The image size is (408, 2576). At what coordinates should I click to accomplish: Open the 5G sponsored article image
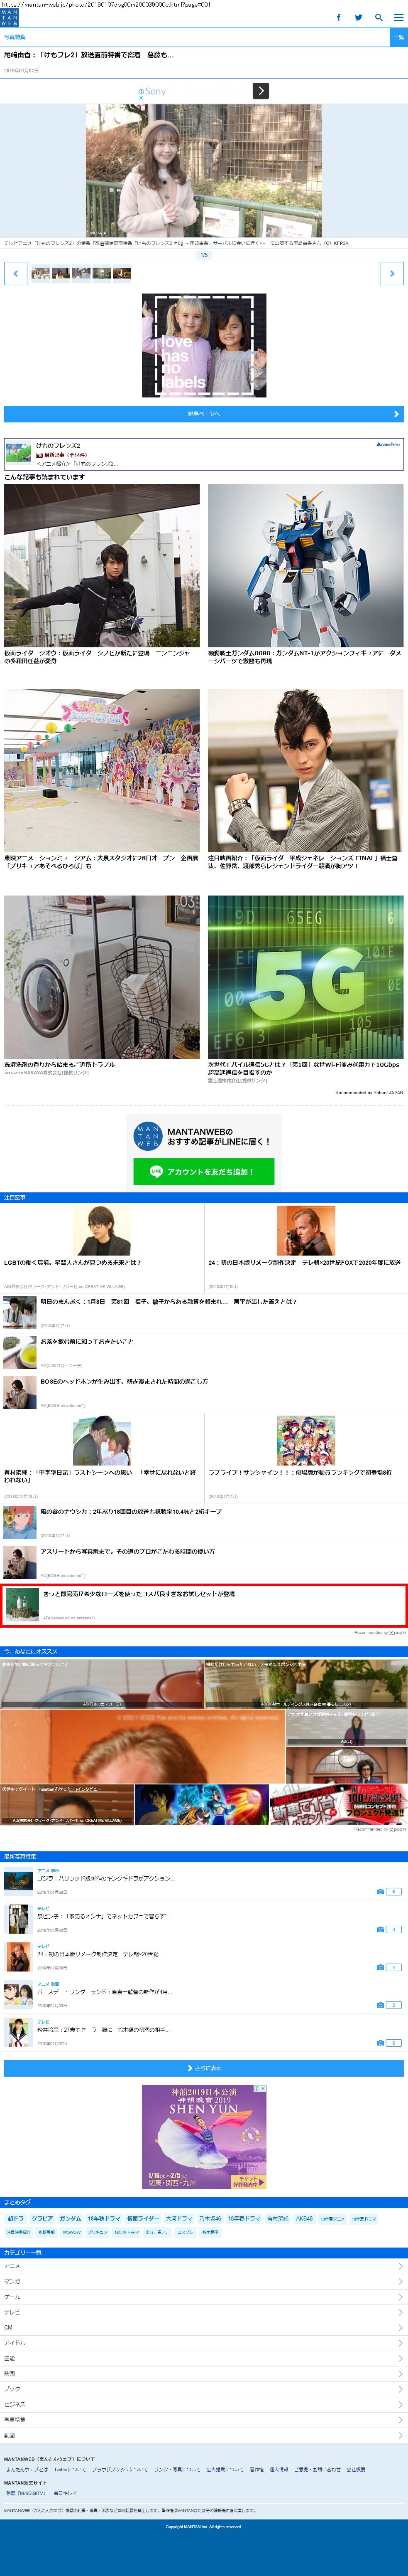click(305, 977)
